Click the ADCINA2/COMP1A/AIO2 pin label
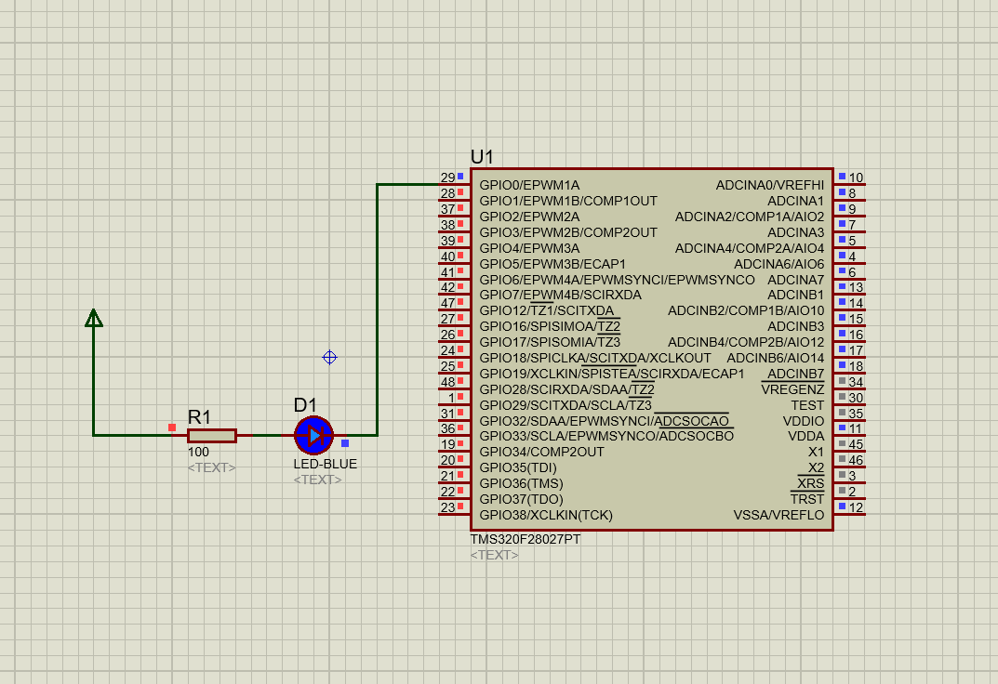The height and width of the screenshot is (684, 998). [750, 217]
